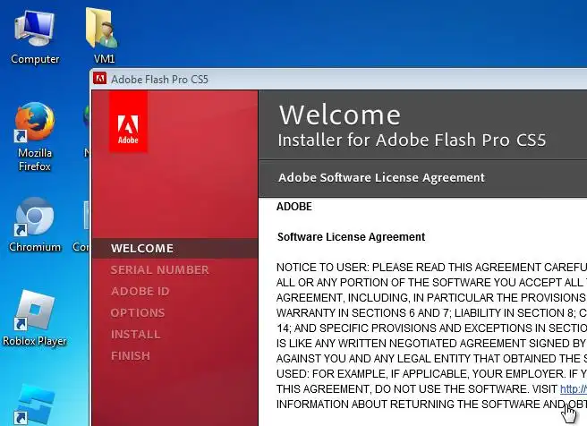587x426 pixels.
Task: Click the red Adobe logo badge
Action: [128, 122]
